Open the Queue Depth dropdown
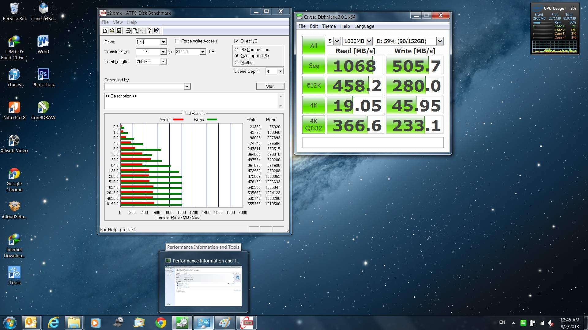 pos(280,71)
